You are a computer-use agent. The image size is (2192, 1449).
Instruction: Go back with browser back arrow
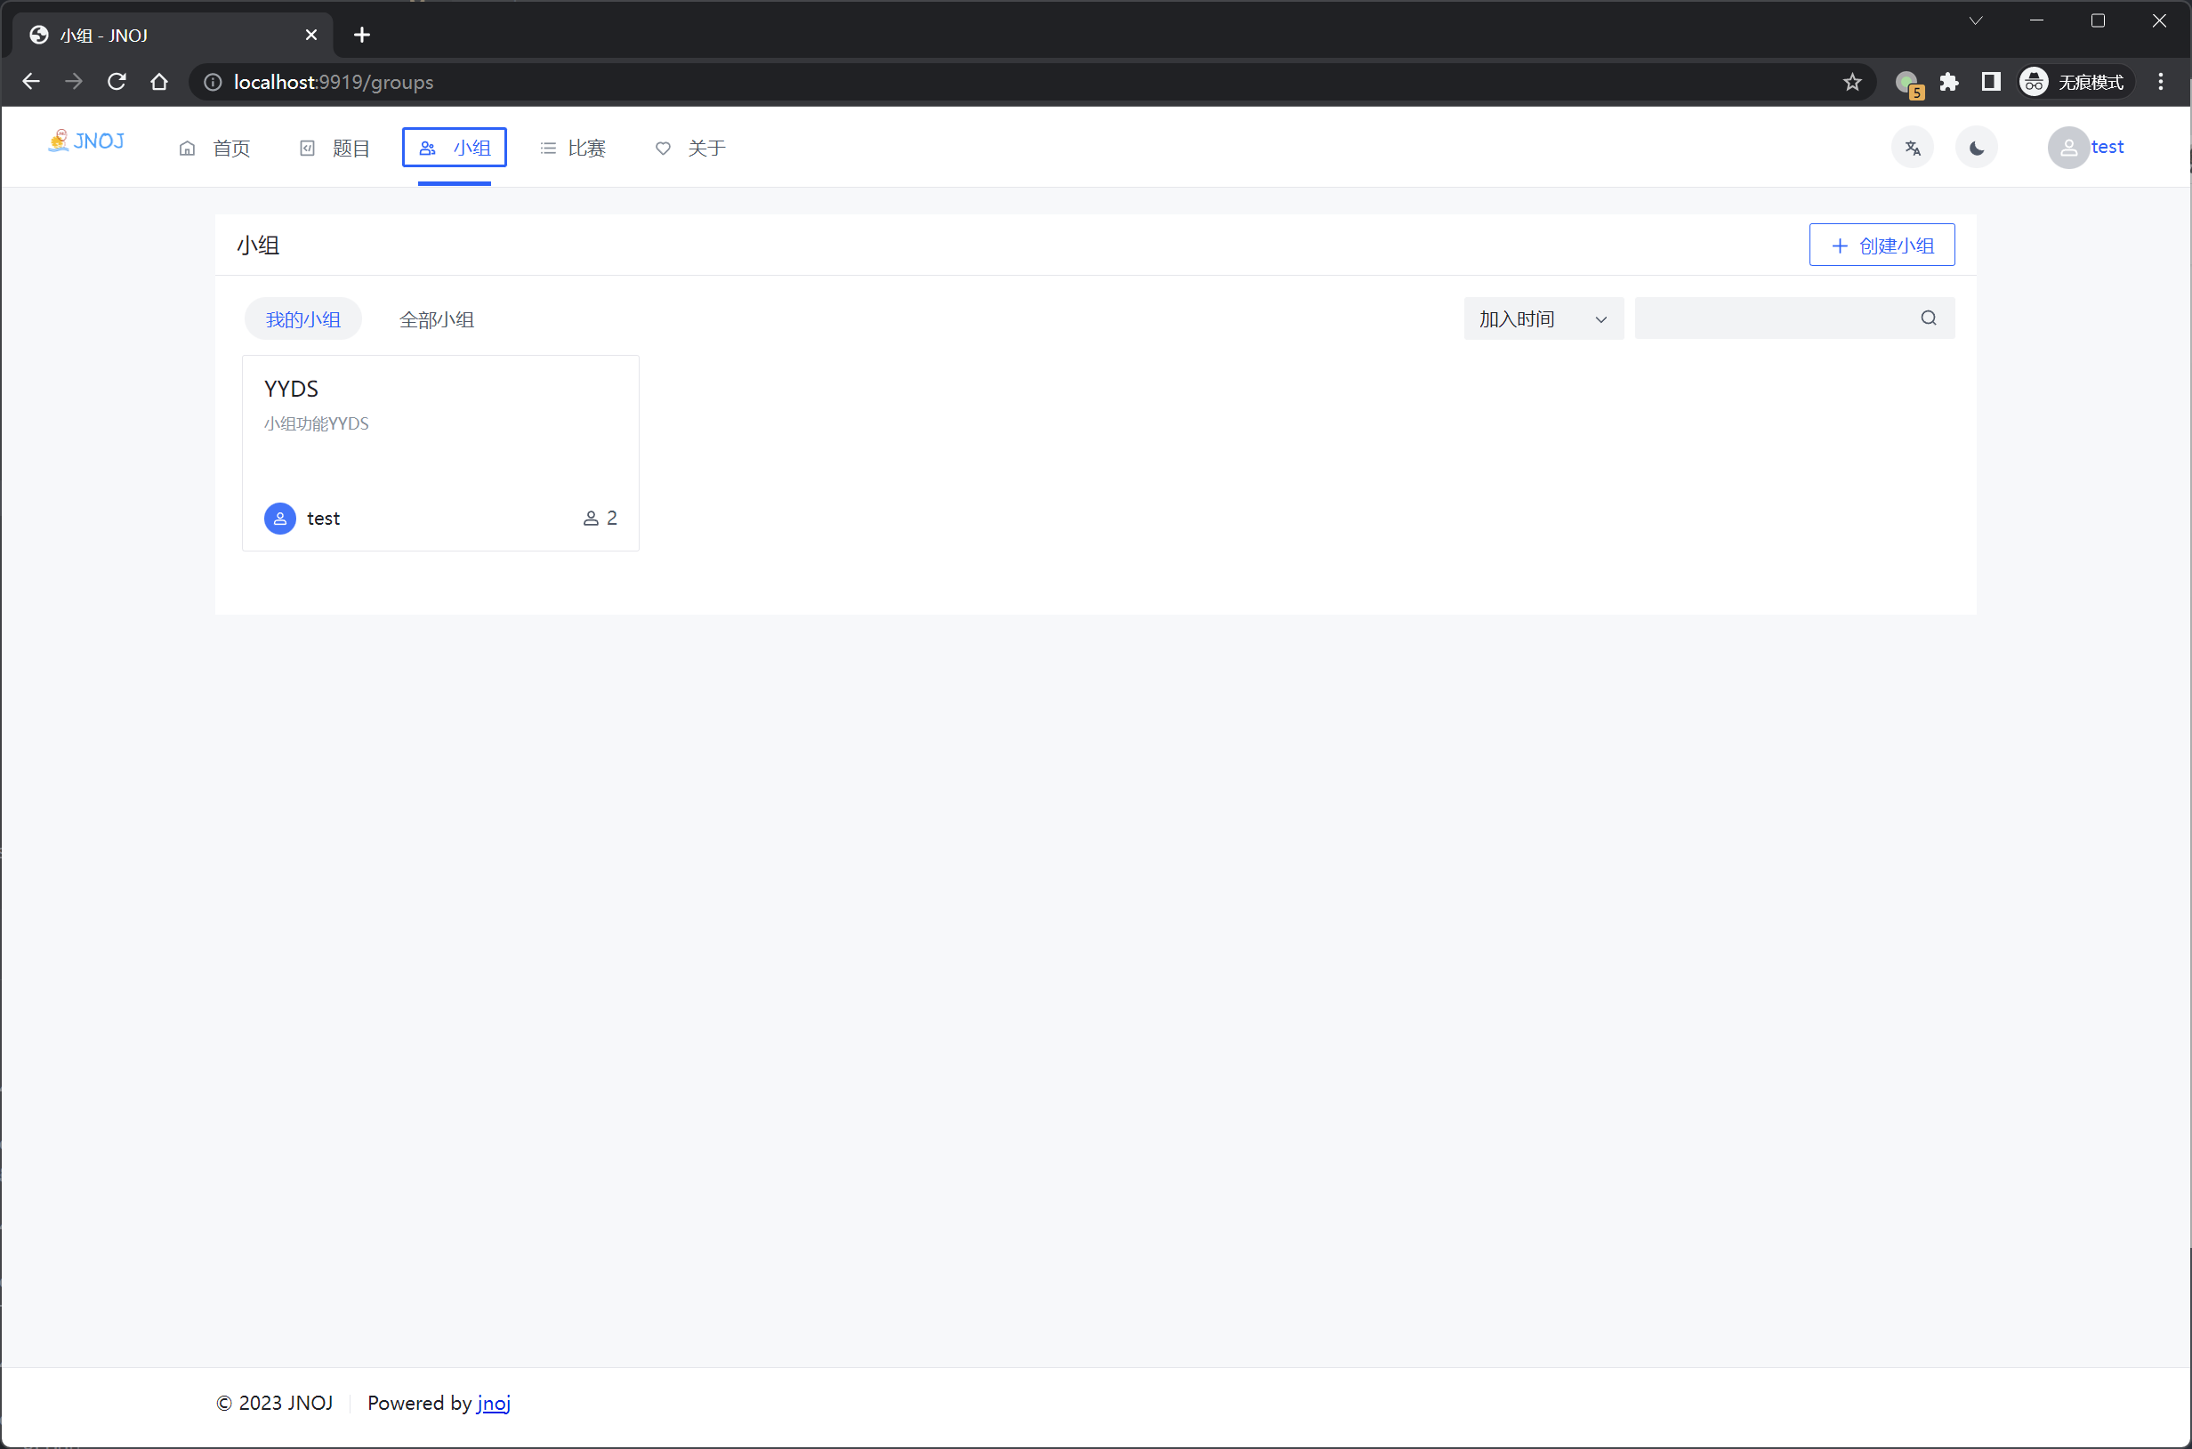30,82
